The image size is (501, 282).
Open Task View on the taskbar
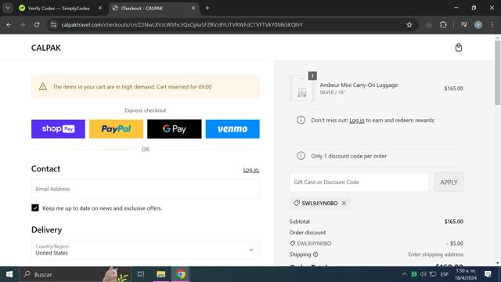141,274
